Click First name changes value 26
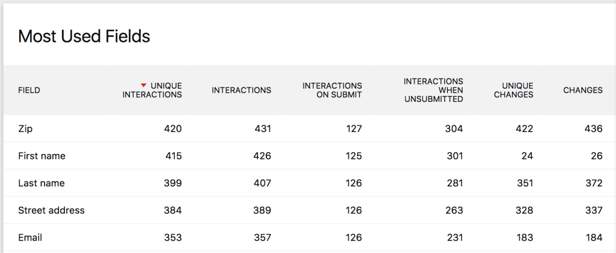This screenshot has height=253, width=616. (x=596, y=156)
